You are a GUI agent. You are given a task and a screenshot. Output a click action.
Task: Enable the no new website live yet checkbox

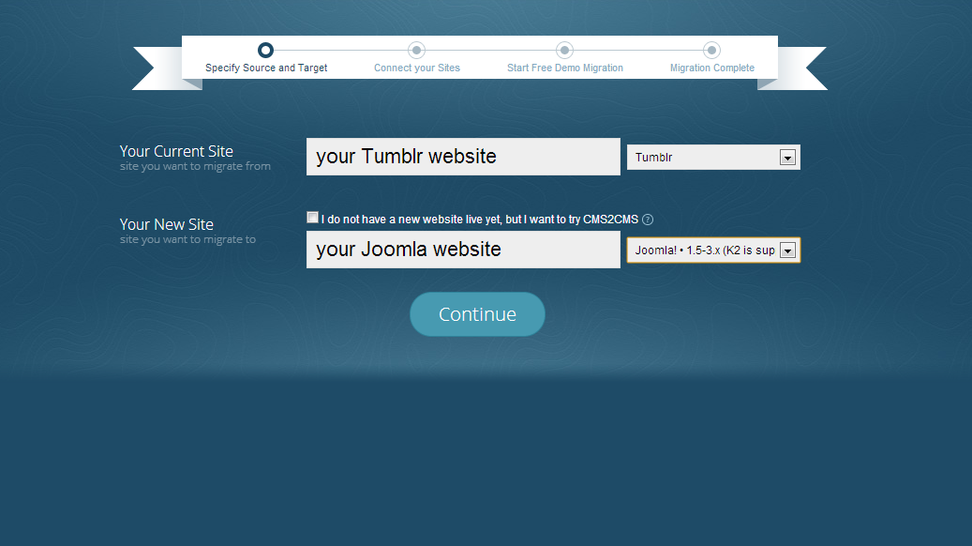point(312,217)
